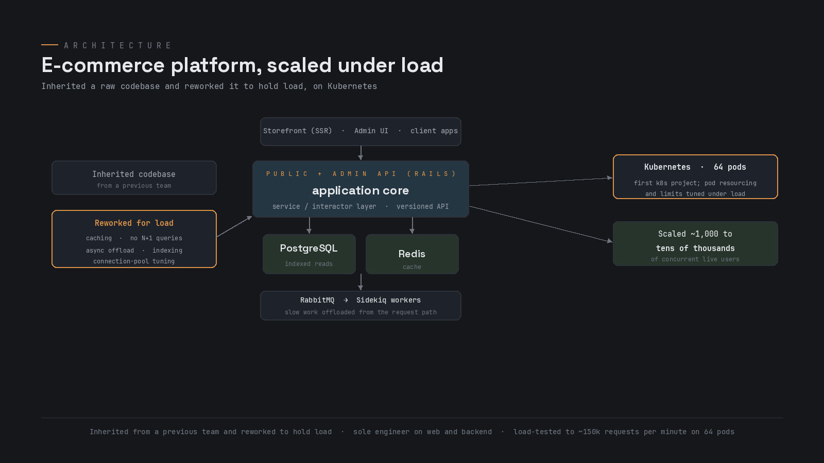Screen dimensions: 824x463
Task: Select 'tens of thousands' text
Action: (x=695, y=248)
